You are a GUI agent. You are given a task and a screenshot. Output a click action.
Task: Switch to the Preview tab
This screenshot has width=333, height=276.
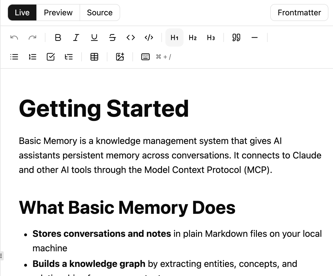[x=58, y=12]
